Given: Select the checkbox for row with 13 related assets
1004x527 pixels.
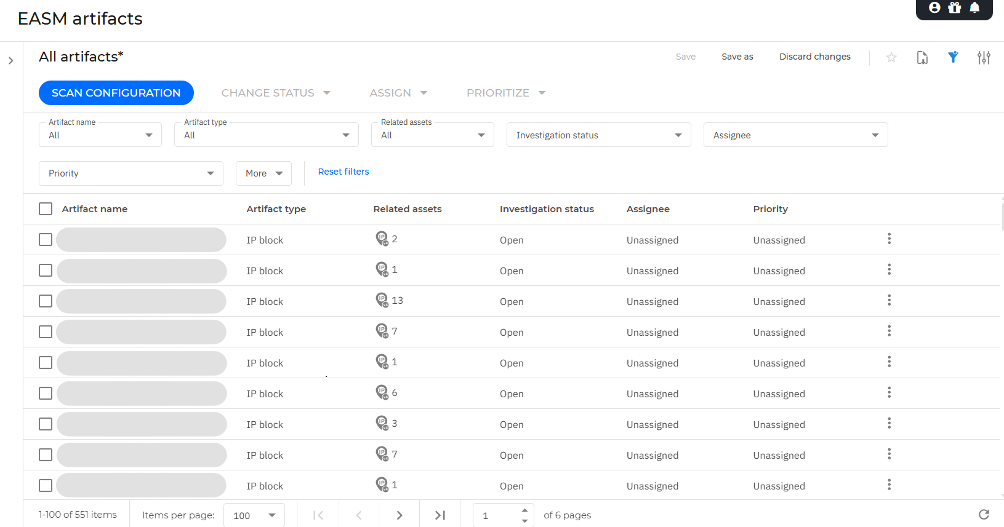Looking at the screenshot, I should pos(46,301).
